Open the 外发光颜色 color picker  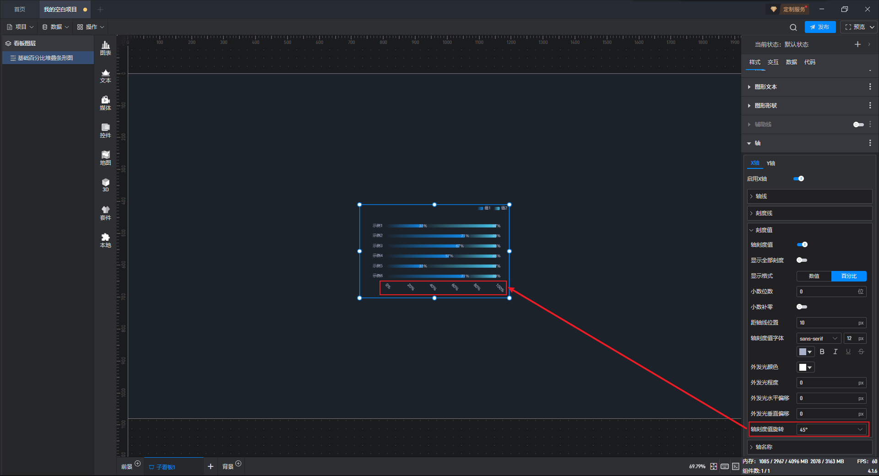point(805,367)
